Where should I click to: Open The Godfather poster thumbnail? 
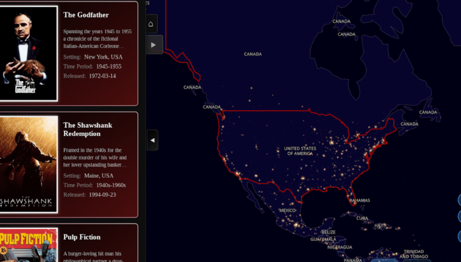click(28, 53)
